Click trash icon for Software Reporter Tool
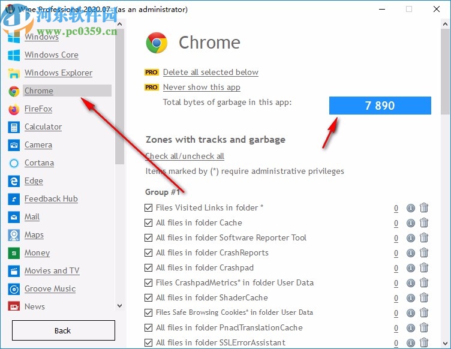This screenshot has width=451, height=349. coord(424,237)
